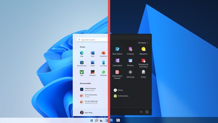Viewport: 218px width, 123px height.
Task: Open Photos in the dark app grid
Action: 130,63
